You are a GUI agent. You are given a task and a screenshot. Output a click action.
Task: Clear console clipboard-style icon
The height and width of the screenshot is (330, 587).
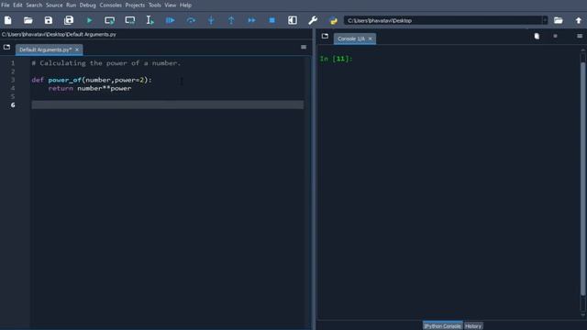537,36
